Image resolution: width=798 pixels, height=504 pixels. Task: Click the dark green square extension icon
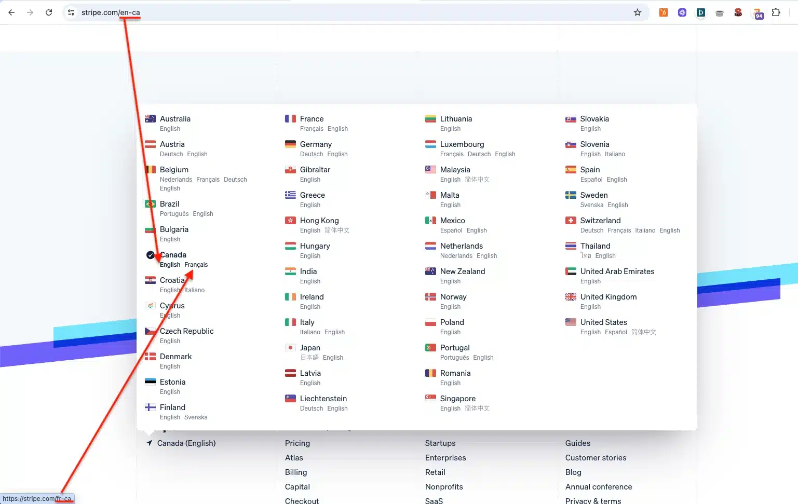coord(701,12)
